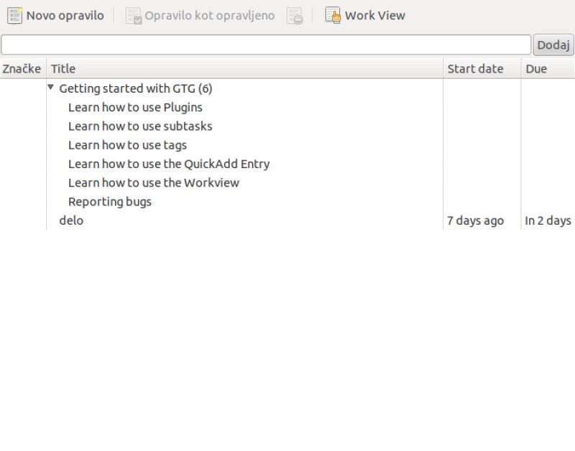Click the dismiss task toolbar icon
Image resolution: width=575 pixels, height=451 pixels.
coord(295,16)
